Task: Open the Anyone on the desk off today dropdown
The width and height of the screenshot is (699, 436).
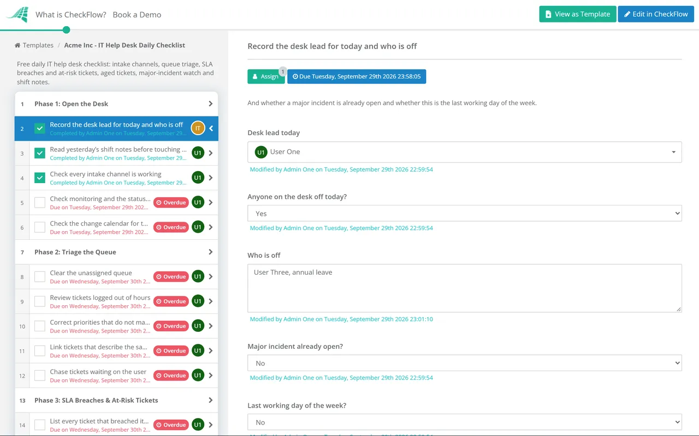Action: coord(465,214)
